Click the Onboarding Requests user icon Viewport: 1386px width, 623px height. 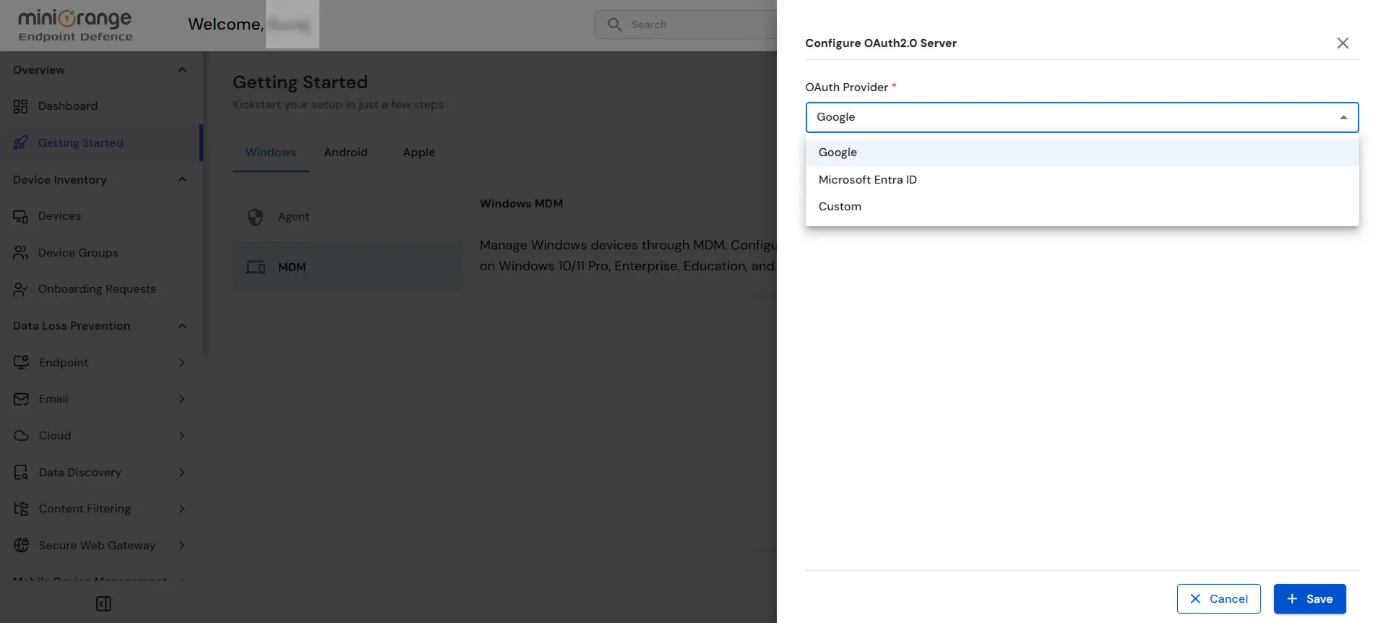(20, 289)
